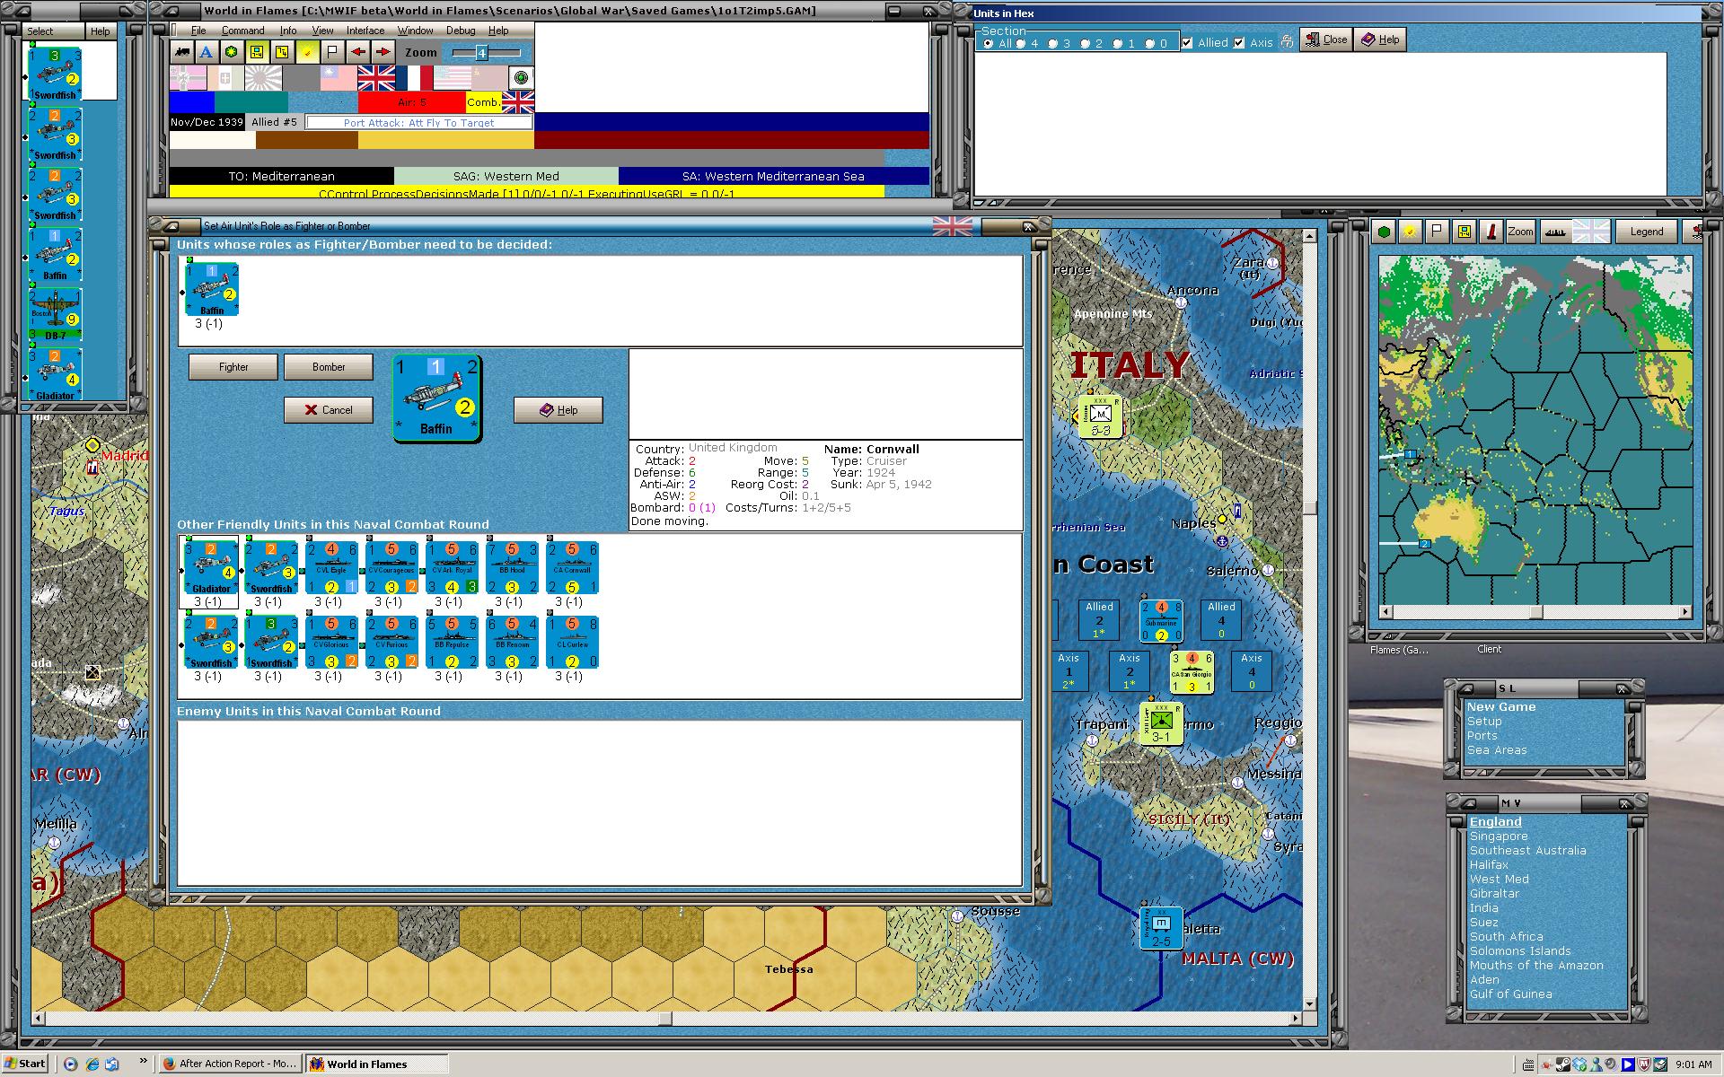
Task: Select the Japanese rising sun flag
Action: (x=263, y=78)
